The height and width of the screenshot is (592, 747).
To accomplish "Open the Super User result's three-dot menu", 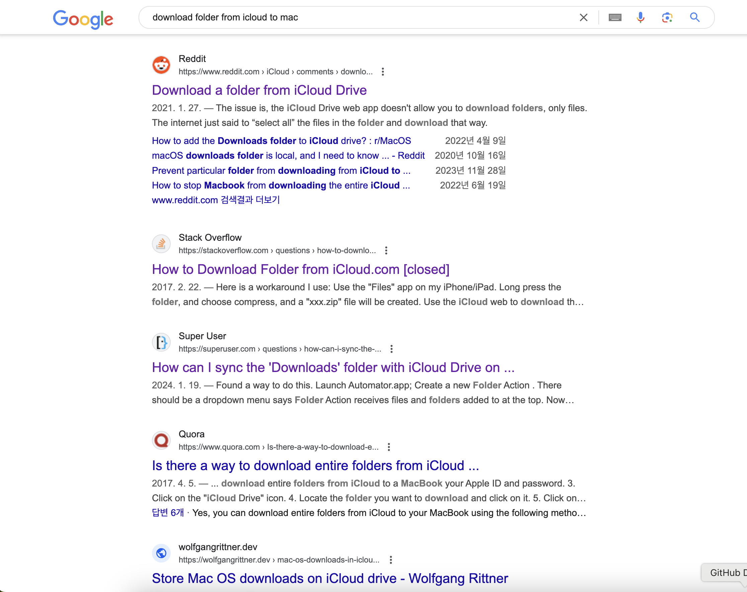I will pos(391,349).
